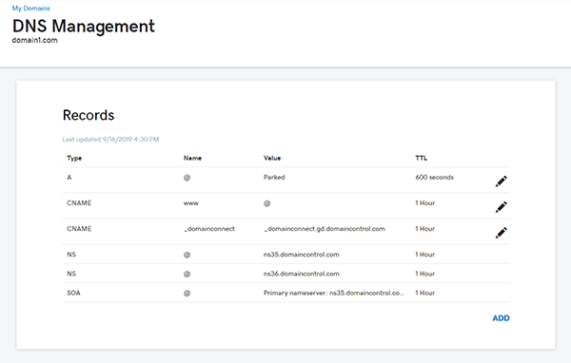The image size is (571, 363).
Task: Open the My Domains breadcrumb link
Action: tap(31, 8)
